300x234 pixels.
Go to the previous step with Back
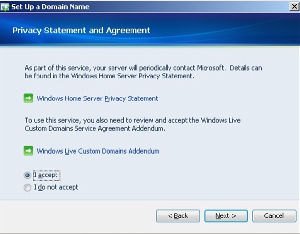178,216
